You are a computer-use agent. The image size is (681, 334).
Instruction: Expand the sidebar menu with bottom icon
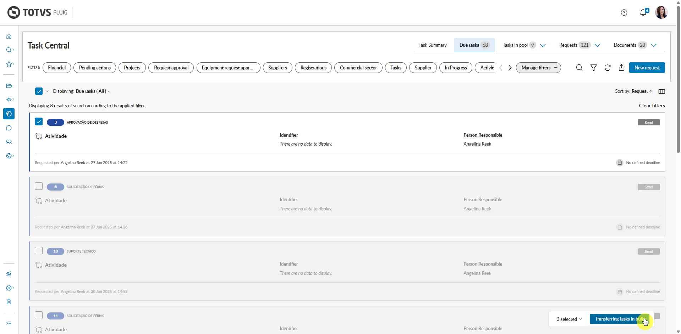click(9, 323)
